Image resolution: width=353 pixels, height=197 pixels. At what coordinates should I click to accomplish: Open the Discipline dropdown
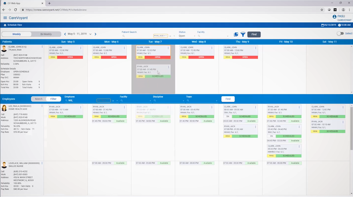[168, 100]
